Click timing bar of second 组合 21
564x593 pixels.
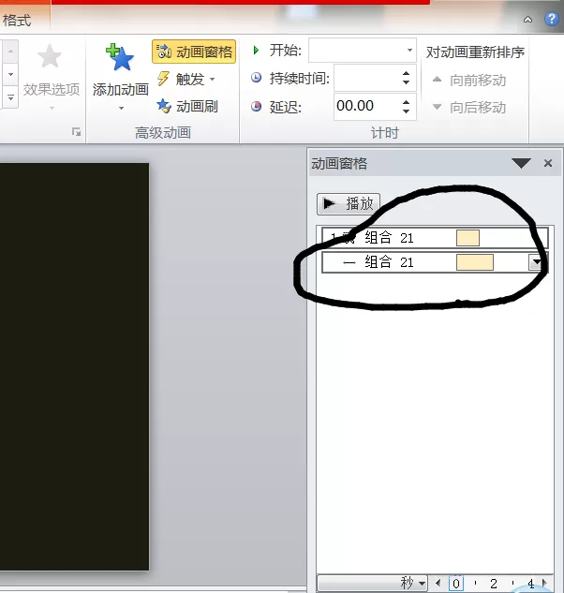pos(475,262)
